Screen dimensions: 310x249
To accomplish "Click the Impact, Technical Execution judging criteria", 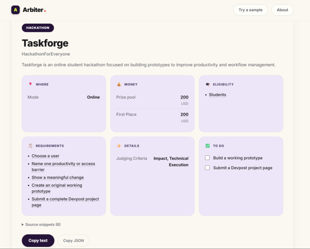I will tap(171, 162).
